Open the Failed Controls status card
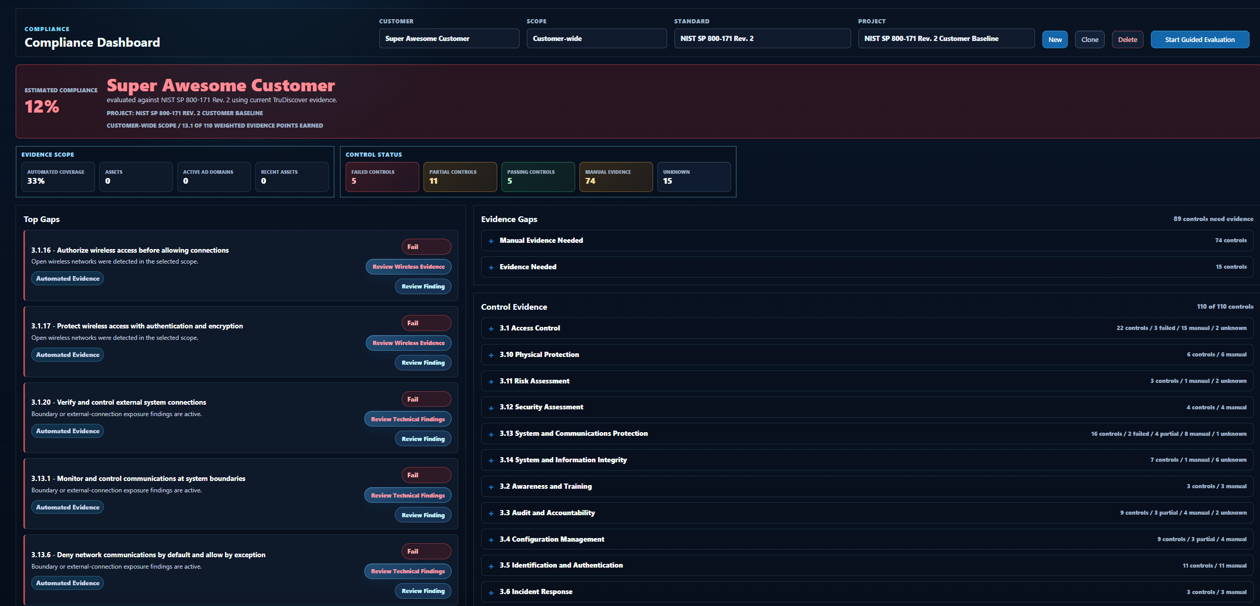 382,177
